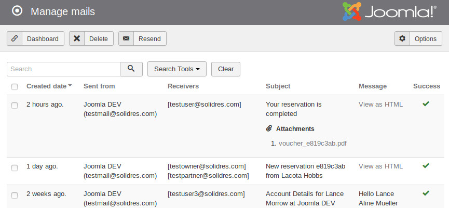Sort by the Subject column header
The image size is (449, 208).
point(278,86)
